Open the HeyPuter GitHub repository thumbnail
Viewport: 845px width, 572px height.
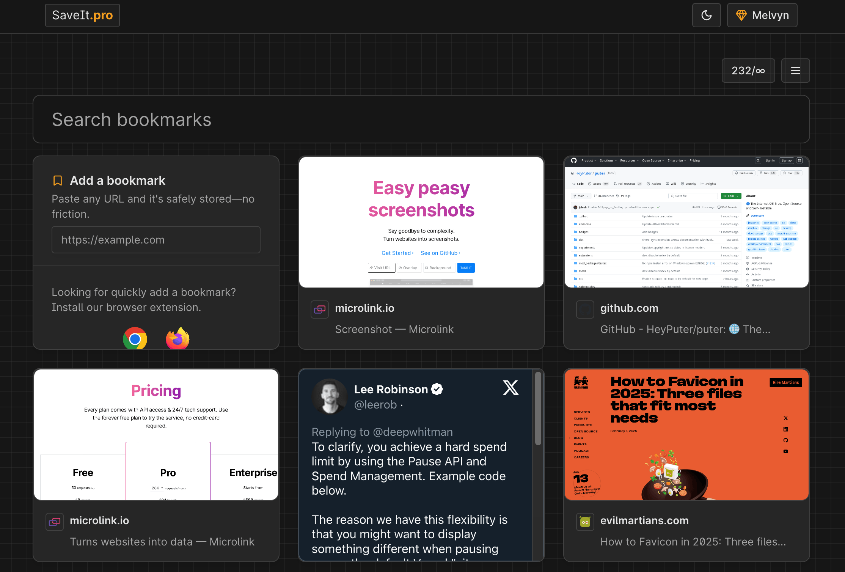click(x=686, y=222)
